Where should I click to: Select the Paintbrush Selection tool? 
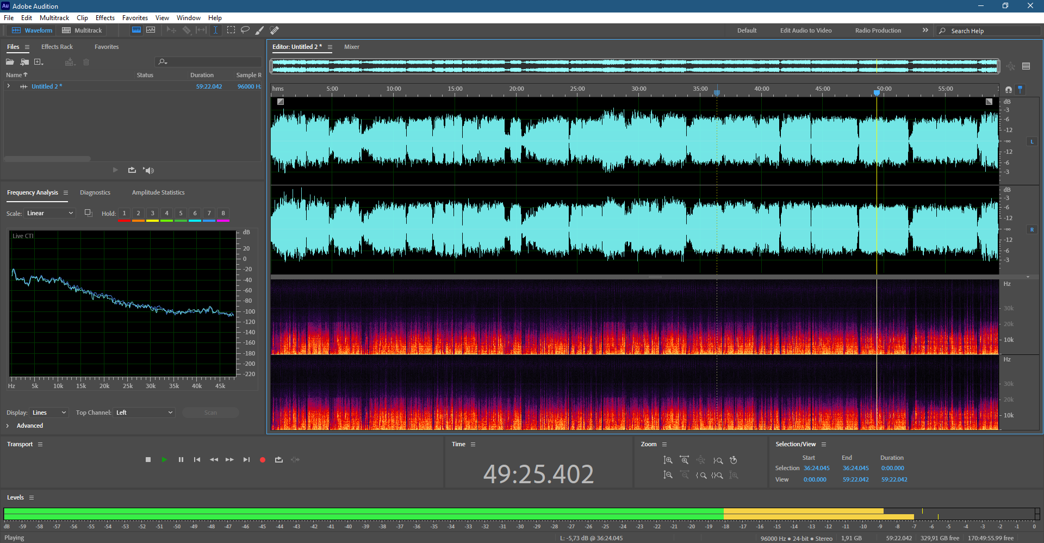(x=260, y=30)
